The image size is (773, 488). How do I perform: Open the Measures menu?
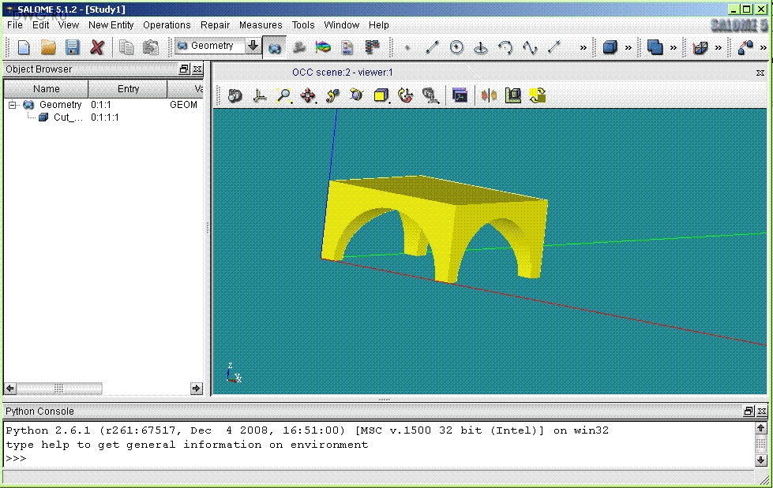(x=261, y=25)
